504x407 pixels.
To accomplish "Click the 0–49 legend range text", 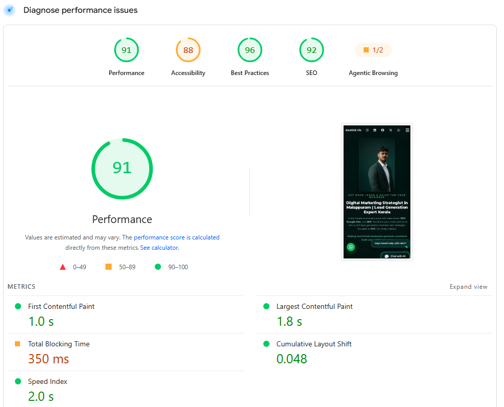I will (x=79, y=267).
